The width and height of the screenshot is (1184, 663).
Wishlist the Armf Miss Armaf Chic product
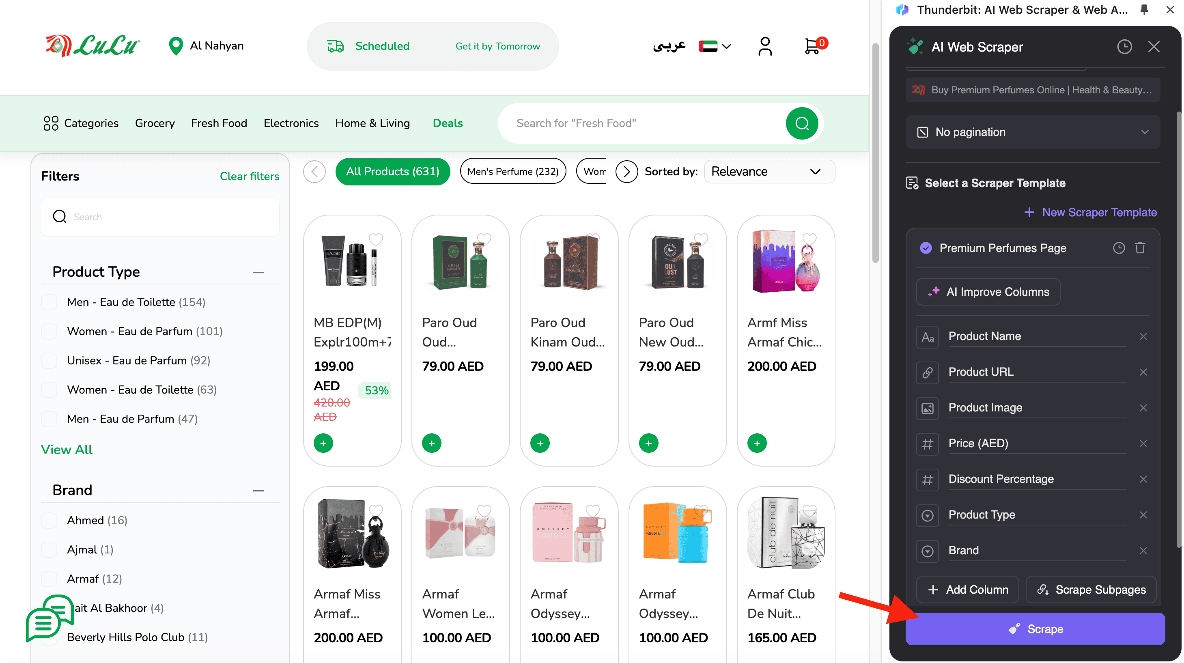(809, 239)
